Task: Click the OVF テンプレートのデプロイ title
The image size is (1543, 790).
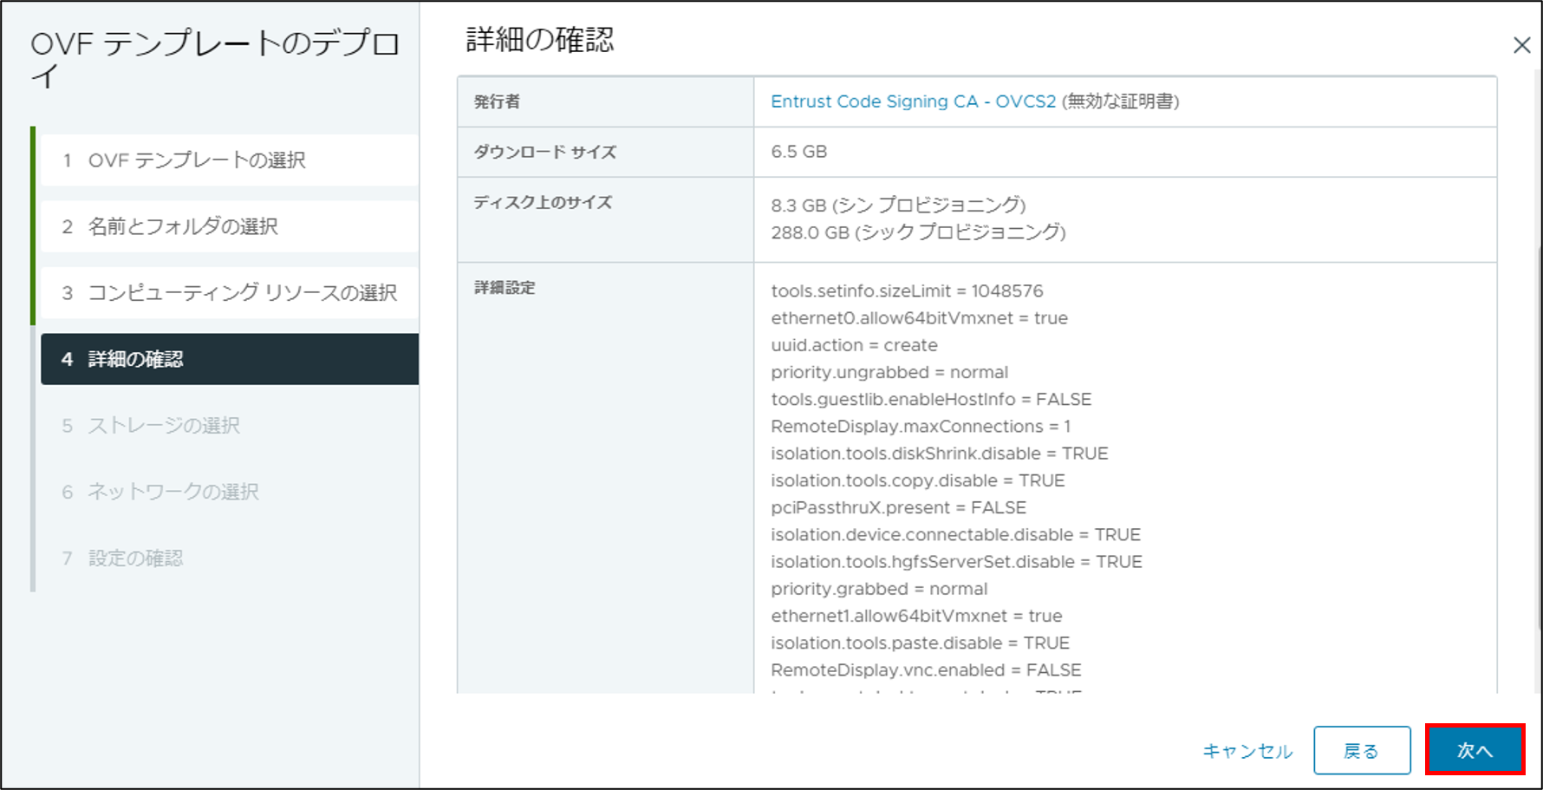Action: [215, 59]
